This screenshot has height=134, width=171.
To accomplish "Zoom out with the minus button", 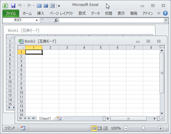I will click(x=126, y=128).
